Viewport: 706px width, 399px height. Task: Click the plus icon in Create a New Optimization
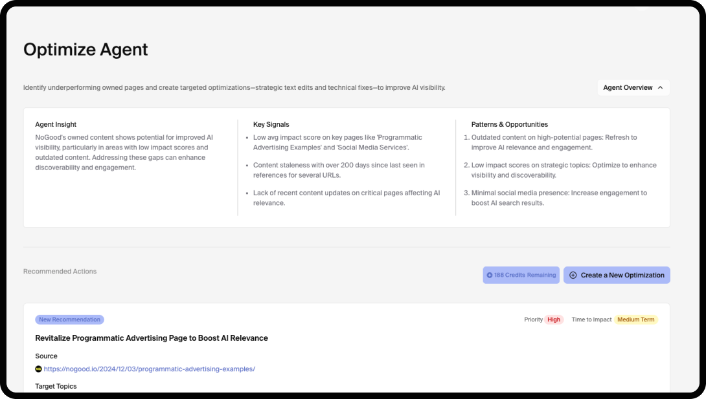(x=573, y=275)
